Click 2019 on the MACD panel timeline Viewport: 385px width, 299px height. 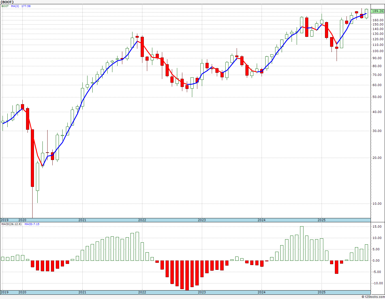(x=4, y=292)
